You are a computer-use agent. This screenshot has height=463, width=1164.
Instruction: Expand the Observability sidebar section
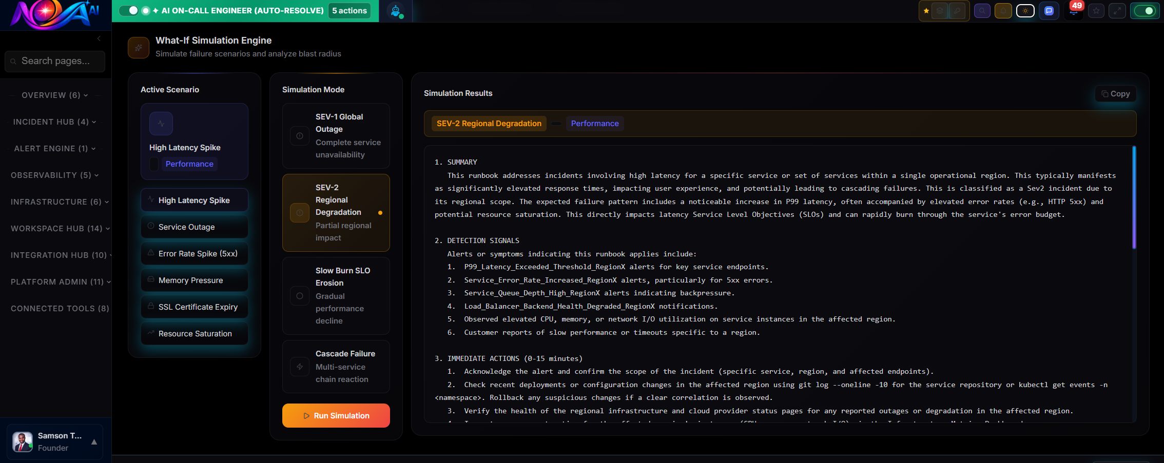click(55, 175)
